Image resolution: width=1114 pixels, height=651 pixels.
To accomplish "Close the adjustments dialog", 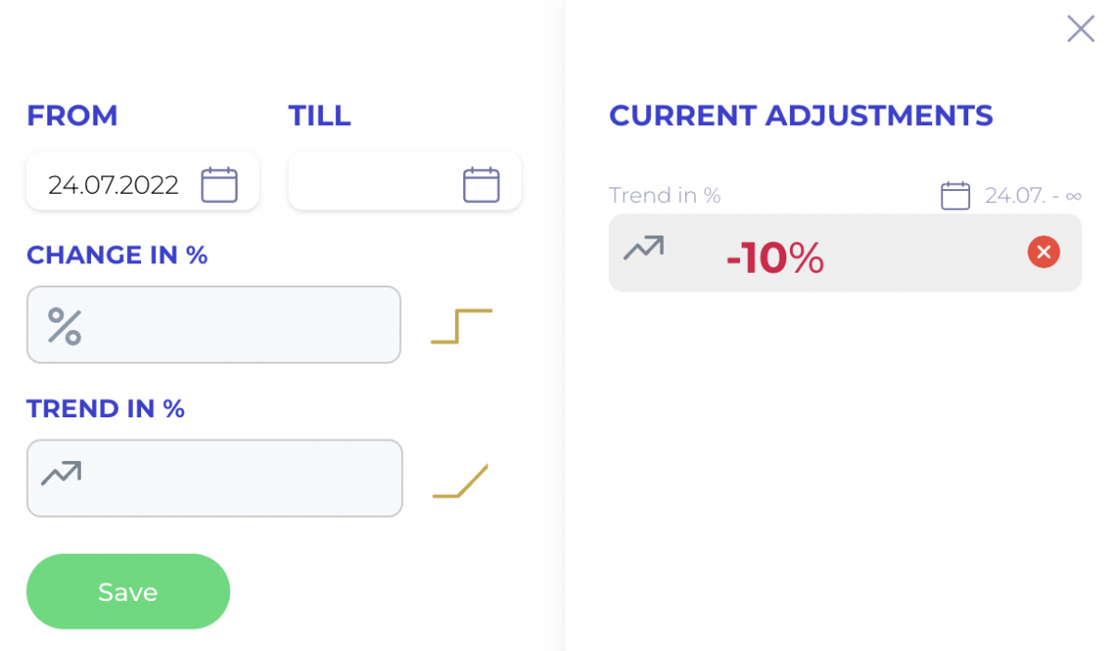I will (1081, 29).
